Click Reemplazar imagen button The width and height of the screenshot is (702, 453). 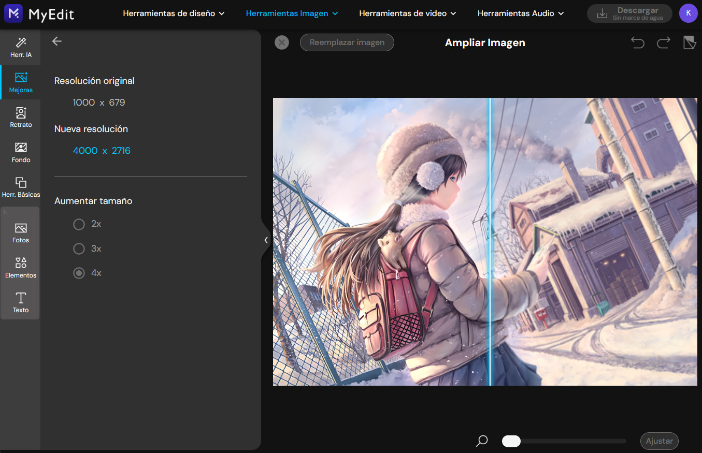pyautogui.click(x=347, y=42)
